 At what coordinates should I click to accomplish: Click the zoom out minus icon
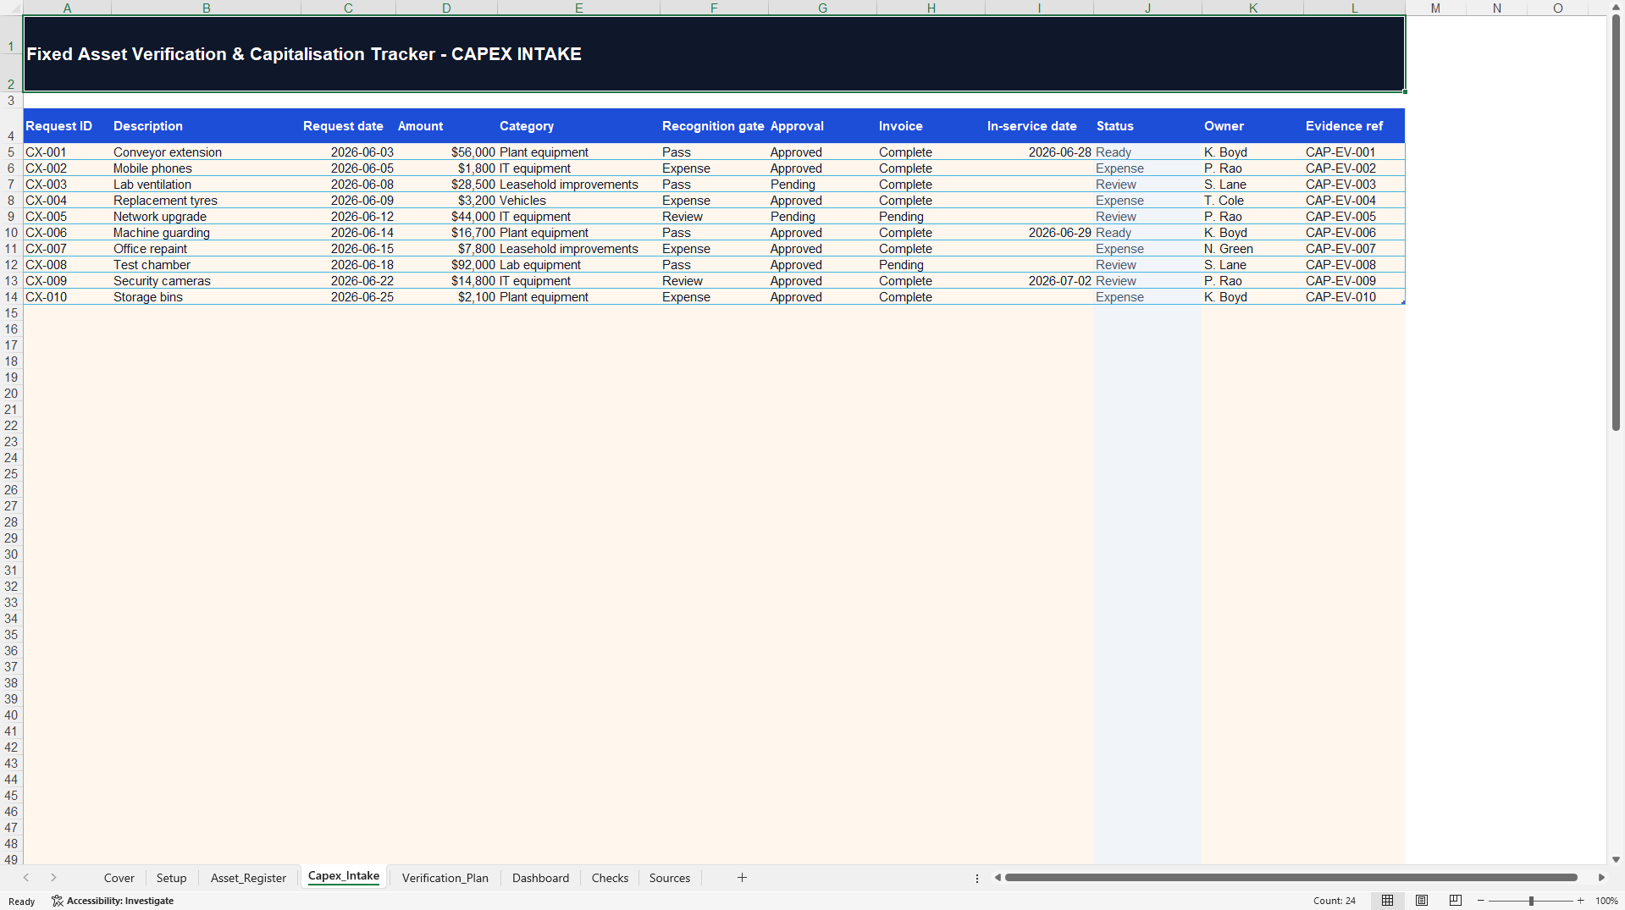tap(1481, 901)
